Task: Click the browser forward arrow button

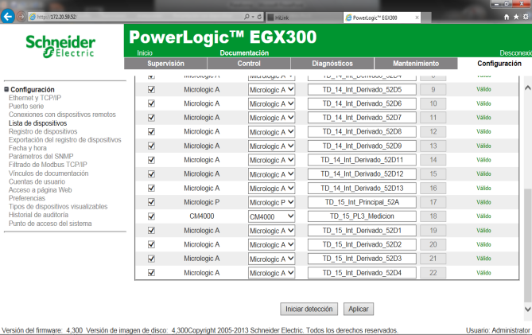Action: click(21, 17)
